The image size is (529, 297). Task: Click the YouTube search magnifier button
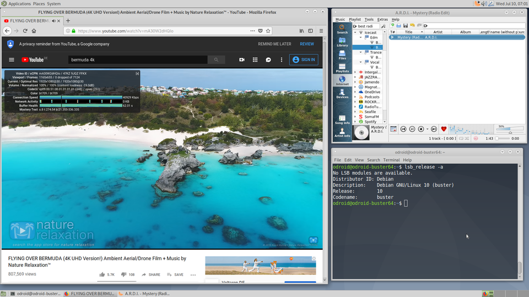pyautogui.click(x=216, y=59)
